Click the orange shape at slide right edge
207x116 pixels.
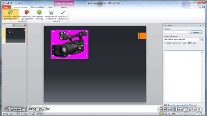pyautogui.click(x=142, y=36)
